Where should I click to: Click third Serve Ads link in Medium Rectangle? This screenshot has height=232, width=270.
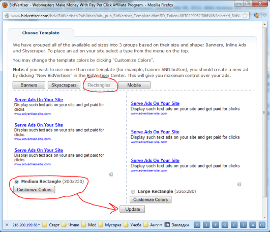39,150
